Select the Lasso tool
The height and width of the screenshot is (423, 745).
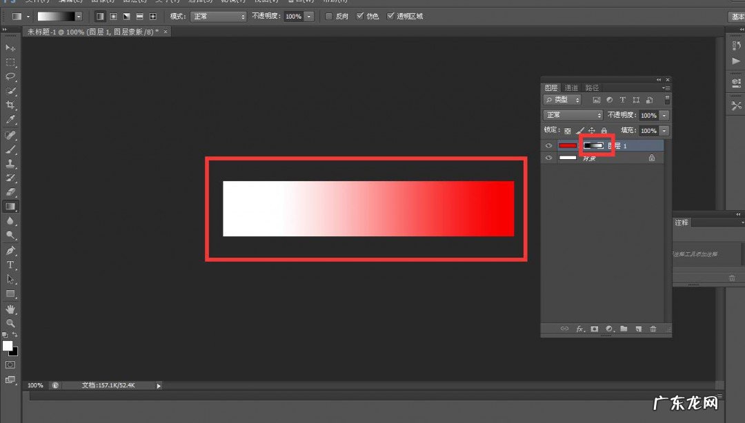coord(10,76)
